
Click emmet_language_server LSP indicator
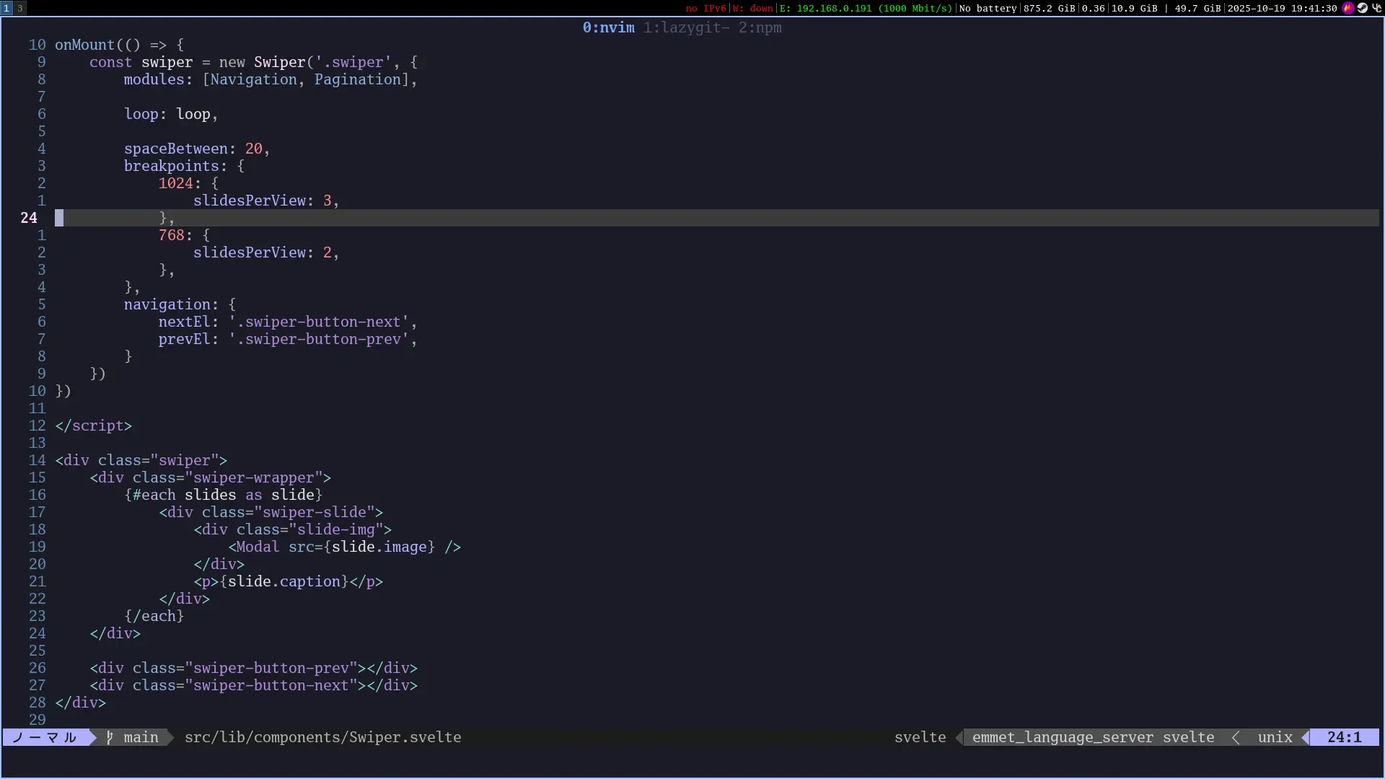coord(1063,737)
